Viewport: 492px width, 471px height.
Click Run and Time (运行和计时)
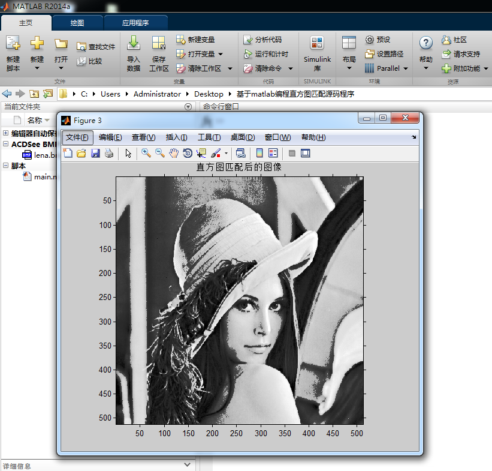tap(265, 54)
